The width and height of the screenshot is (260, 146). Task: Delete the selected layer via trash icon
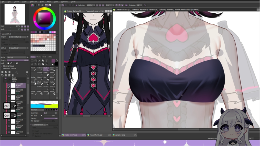13,75
